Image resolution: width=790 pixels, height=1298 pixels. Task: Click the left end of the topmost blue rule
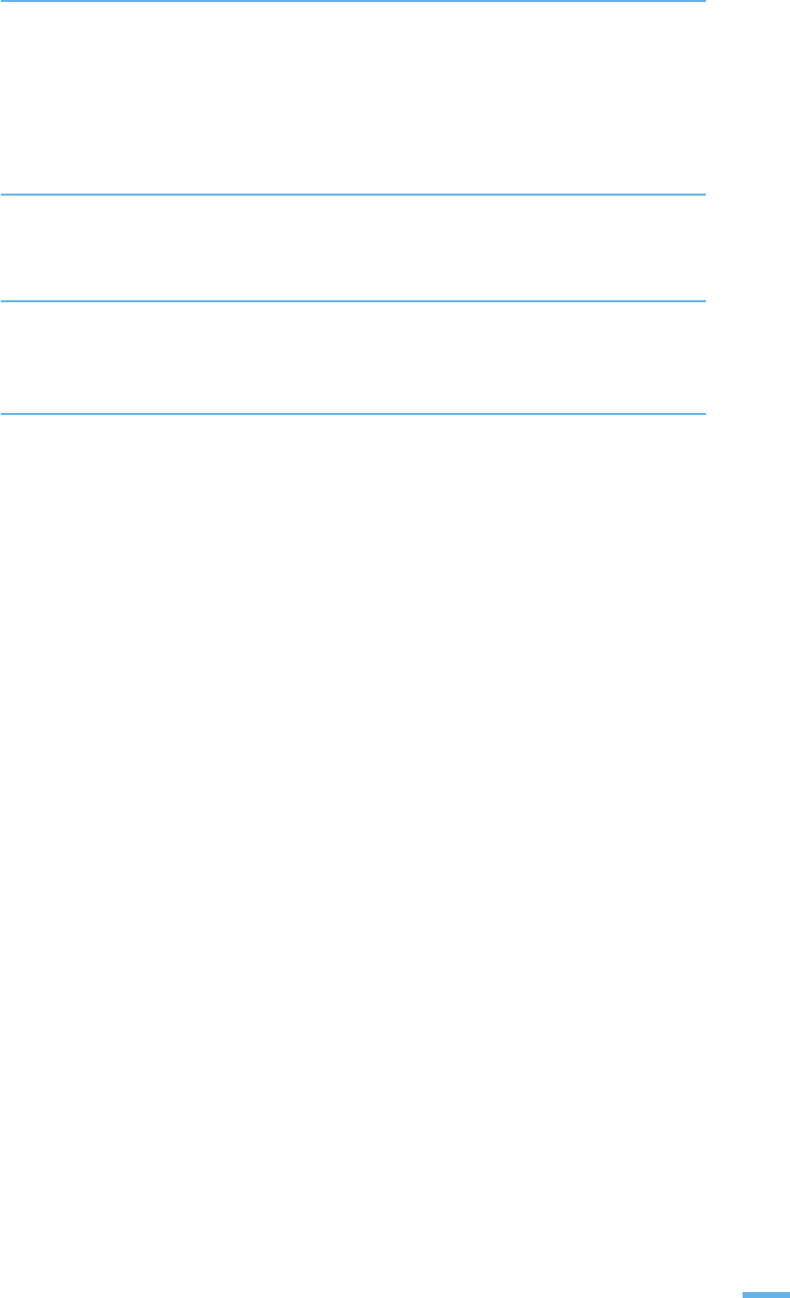click(5, 1)
